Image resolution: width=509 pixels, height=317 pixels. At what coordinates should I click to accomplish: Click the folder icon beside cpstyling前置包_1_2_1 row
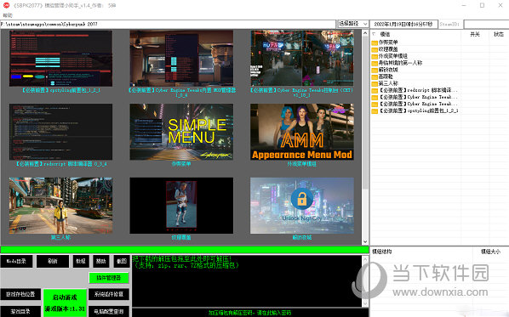click(375, 110)
